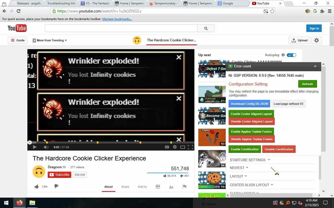The image size is (334, 208).
Task: Select the About tab
Action: (x=109, y=187)
